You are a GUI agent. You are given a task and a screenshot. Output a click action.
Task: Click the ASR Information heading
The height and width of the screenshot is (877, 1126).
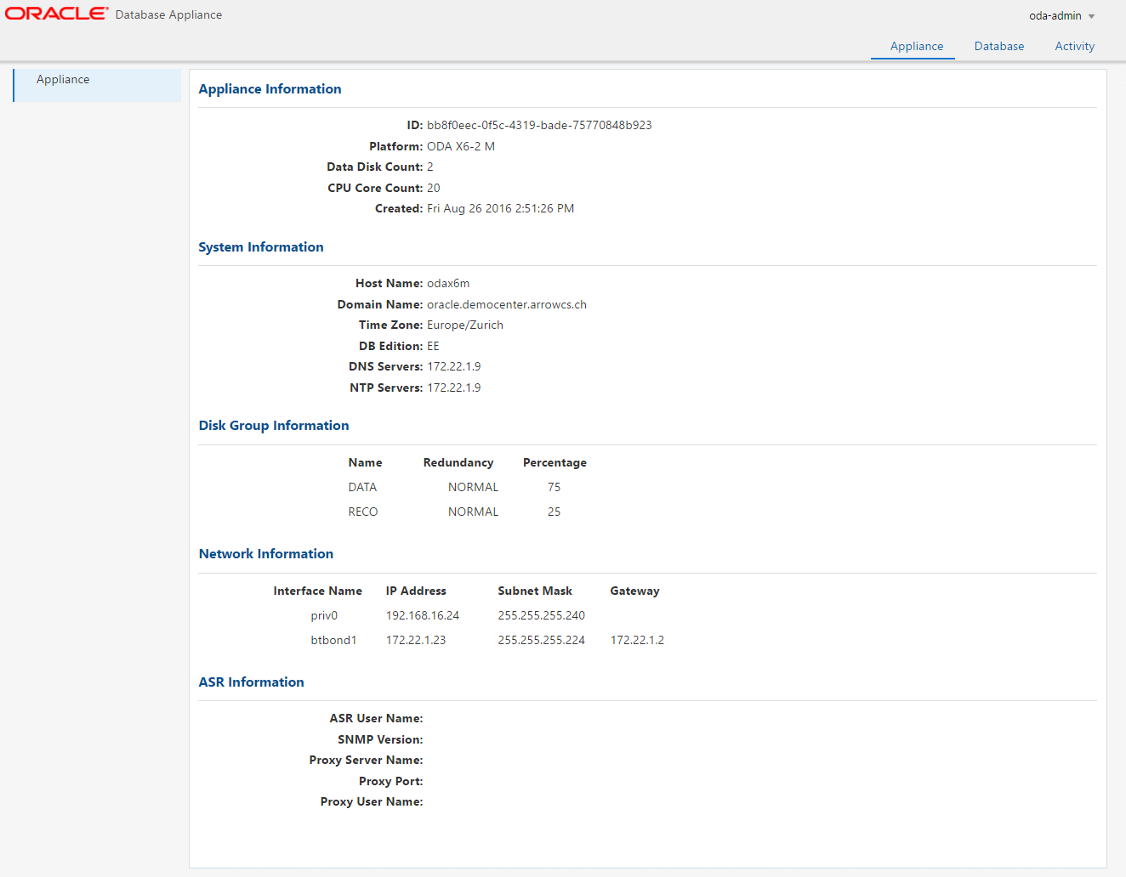[251, 682]
